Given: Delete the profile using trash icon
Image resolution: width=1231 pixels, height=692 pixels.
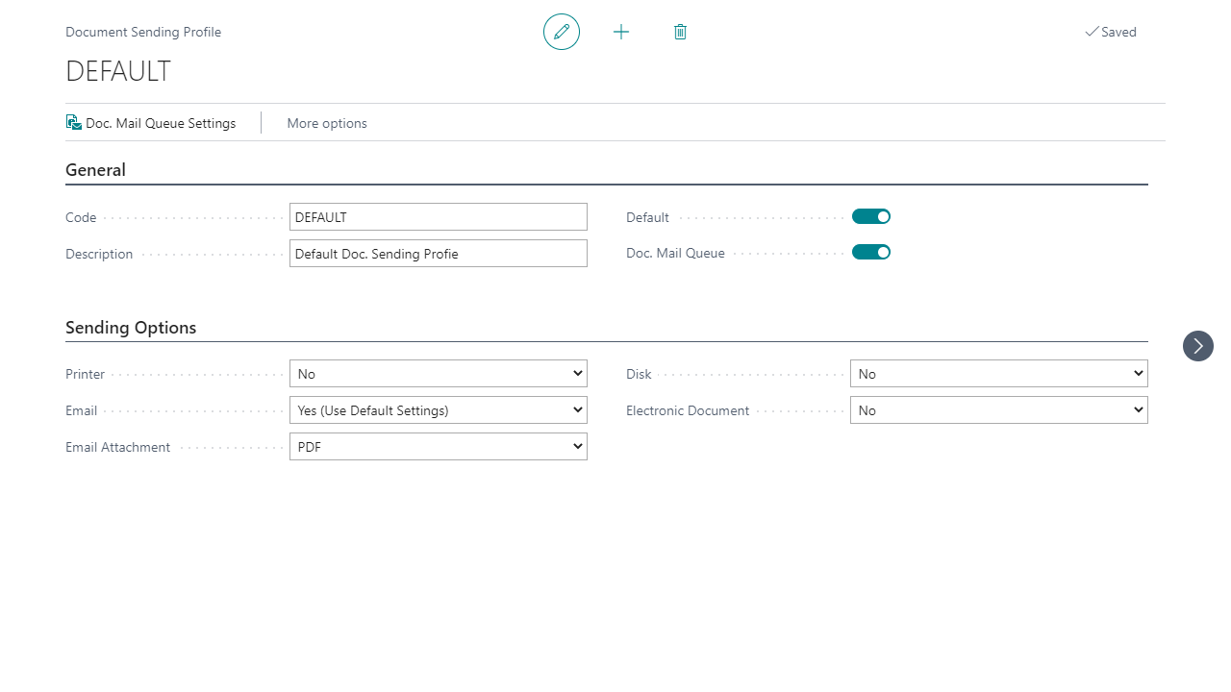Looking at the screenshot, I should [x=680, y=32].
